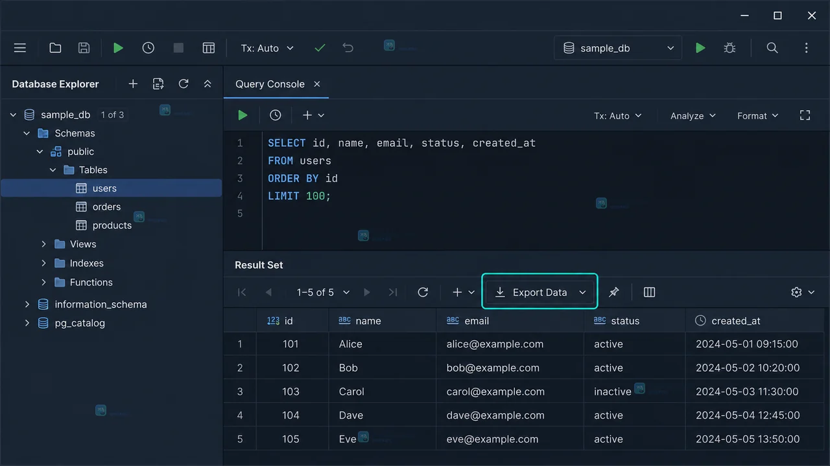Open the sample_db connection selector
The image size is (830, 466).
618,48
